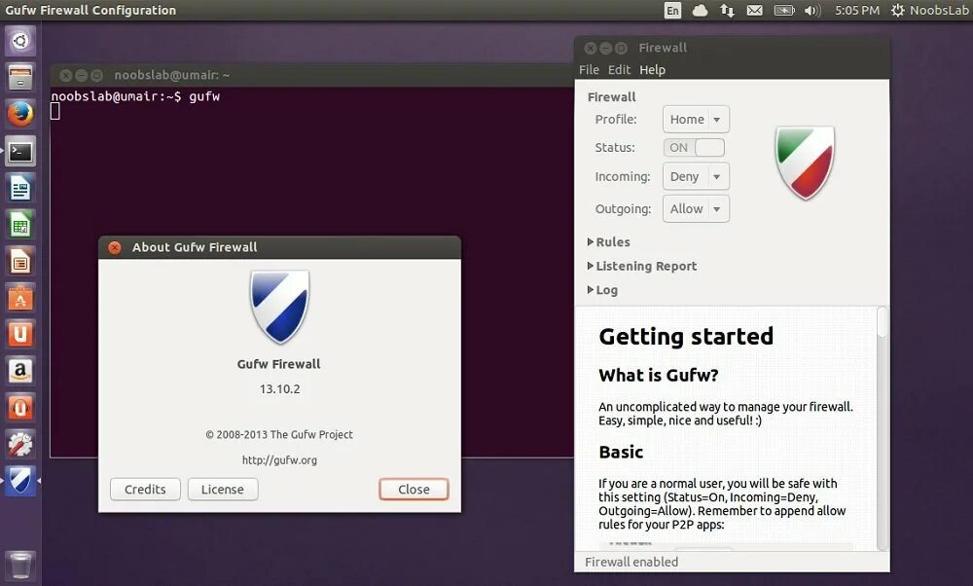Click the clock showing 5:05 PM
Image resolution: width=973 pixels, height=586 pixels.
pos(857,11)
